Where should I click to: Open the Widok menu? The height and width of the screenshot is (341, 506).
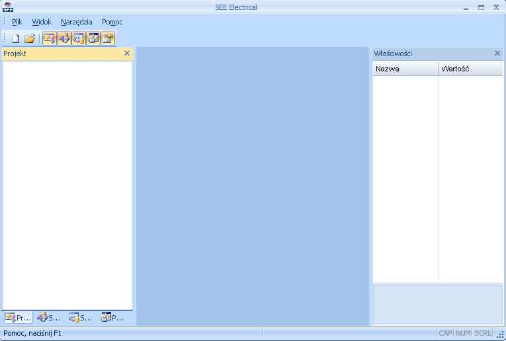pyautogui.click(x=42, y=22)
